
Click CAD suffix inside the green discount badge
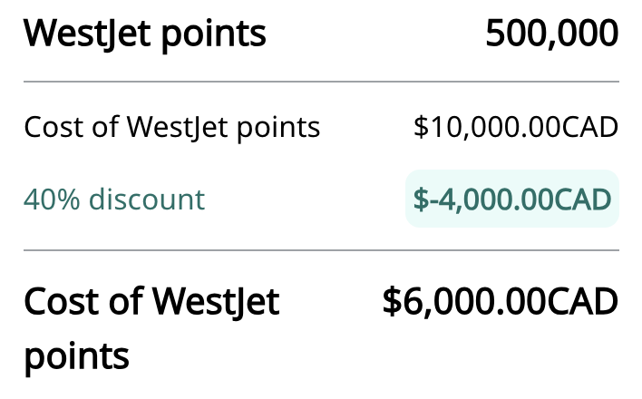click(584, 199)
